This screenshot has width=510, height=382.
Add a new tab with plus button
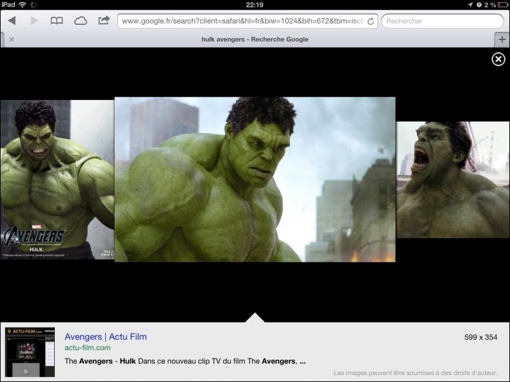pyautogui.click(x=502, y=39)
